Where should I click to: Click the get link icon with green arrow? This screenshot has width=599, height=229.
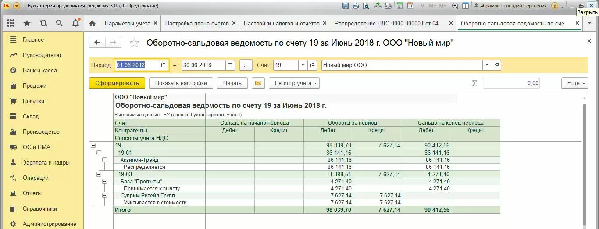[x=378, y=6]
